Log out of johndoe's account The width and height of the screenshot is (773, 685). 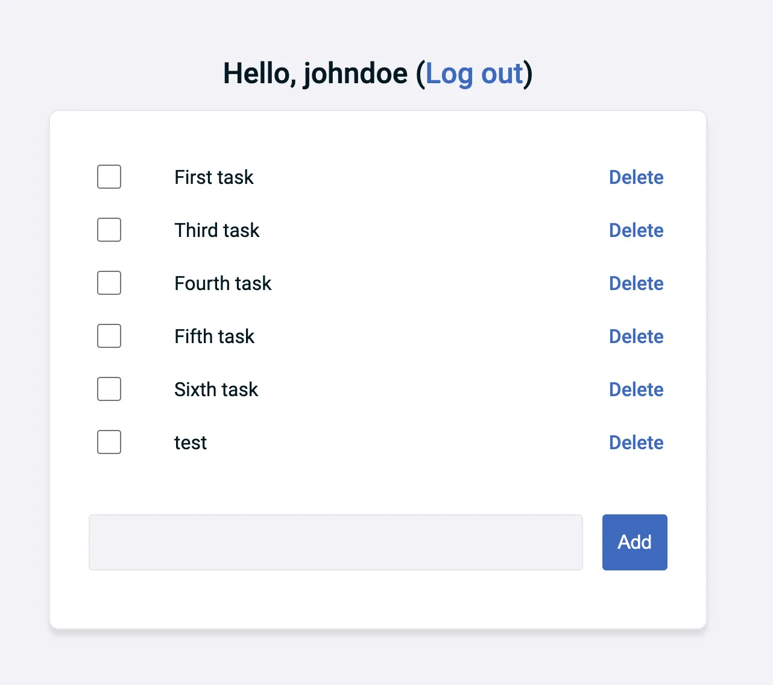pyautogui.click(x=474, y=73)
